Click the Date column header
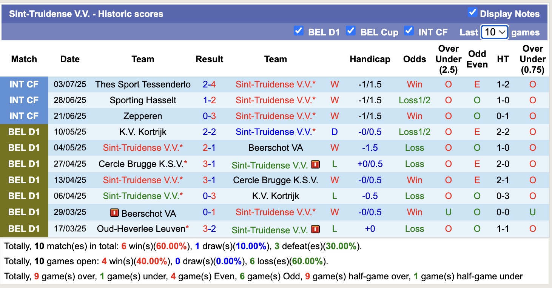The width and height of the screenshot is (552, 288). (70, 59)
